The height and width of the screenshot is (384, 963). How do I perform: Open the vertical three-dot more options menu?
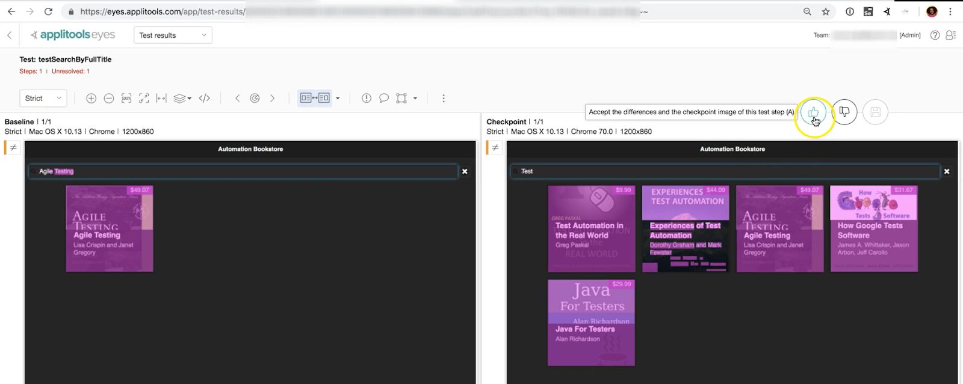pyautogui.click(x=444, y=99)
